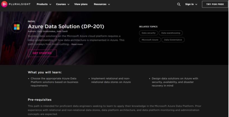Open the Sign in dropdown
This screenshot has width=229, height=117.
click(191, 4)
